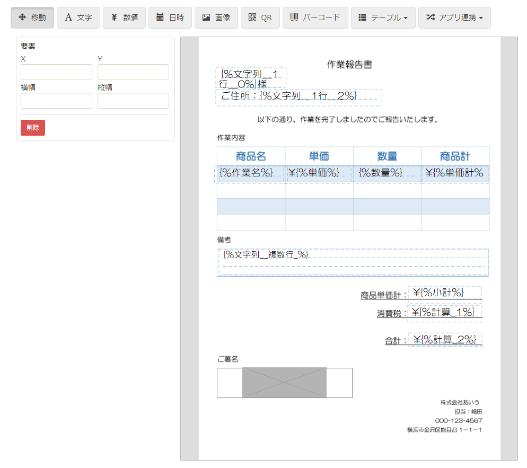Select the {%文字列__複数行_%} remarks field
This screenshot has width=527, height=468.
[353, 262]
